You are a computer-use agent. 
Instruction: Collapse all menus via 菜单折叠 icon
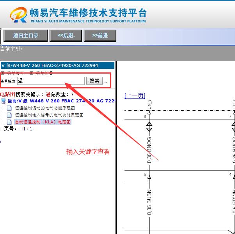click(31, 73)
